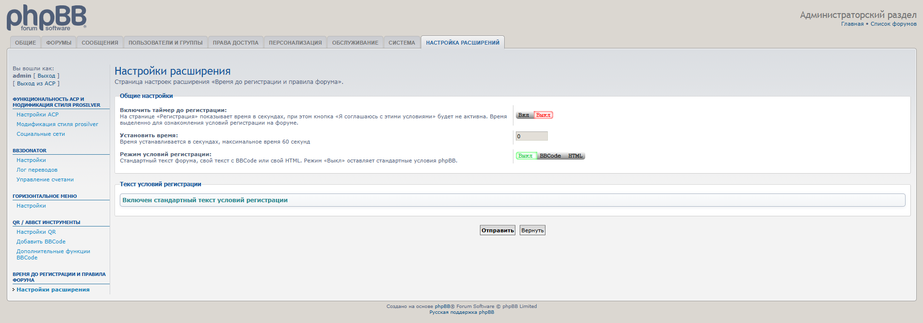Viewport: 923px width, 323px height.
Task: Open Лог переводов
Action: pyautogui.click(x=37, y=170)
